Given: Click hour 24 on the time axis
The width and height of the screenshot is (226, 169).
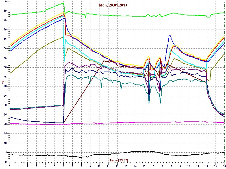Looking at the screenshot, I should click(x=224, y=166).
